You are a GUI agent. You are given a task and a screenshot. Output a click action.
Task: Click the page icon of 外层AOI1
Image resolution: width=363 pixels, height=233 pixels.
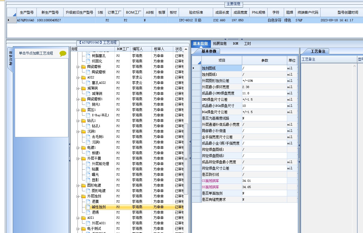88,223
